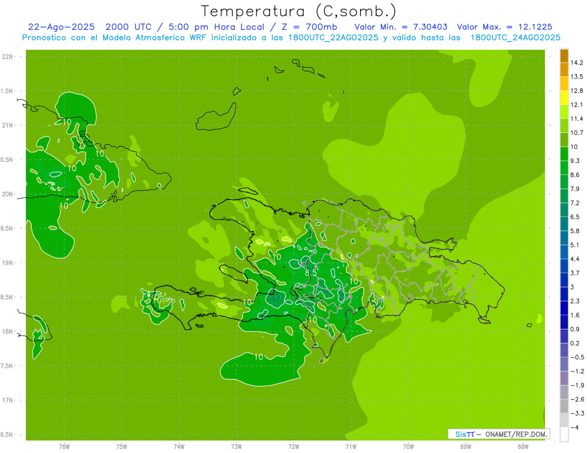Click the -0.5 colorbar label
Screen dimensions: 587x453
click(x=577, y=357)
